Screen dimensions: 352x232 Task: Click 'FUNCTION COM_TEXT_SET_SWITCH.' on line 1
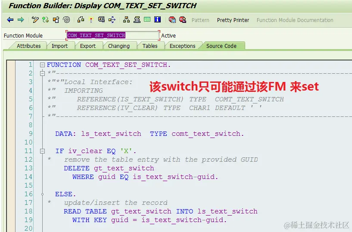109,65
